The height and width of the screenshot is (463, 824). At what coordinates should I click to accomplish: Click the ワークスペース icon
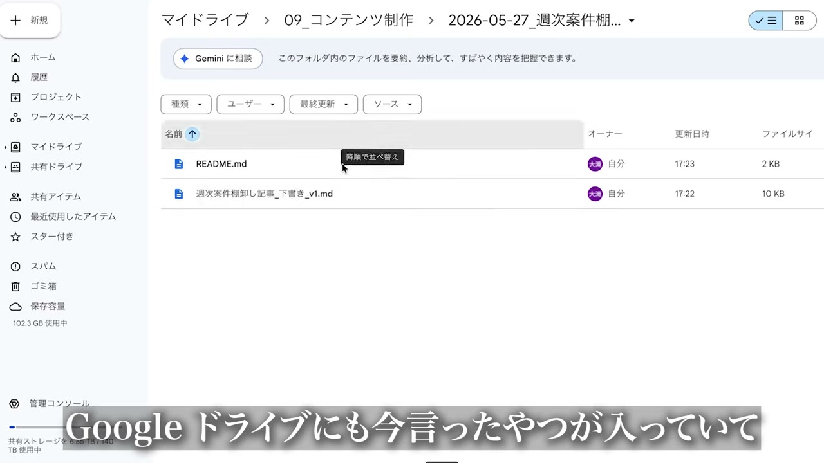click(15, 118)
